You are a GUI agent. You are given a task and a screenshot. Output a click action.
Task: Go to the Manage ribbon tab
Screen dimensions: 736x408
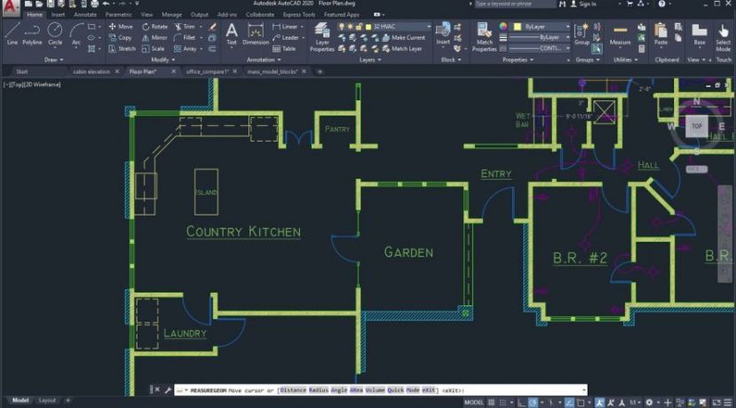pyautogui.click(x=171, y=15)
